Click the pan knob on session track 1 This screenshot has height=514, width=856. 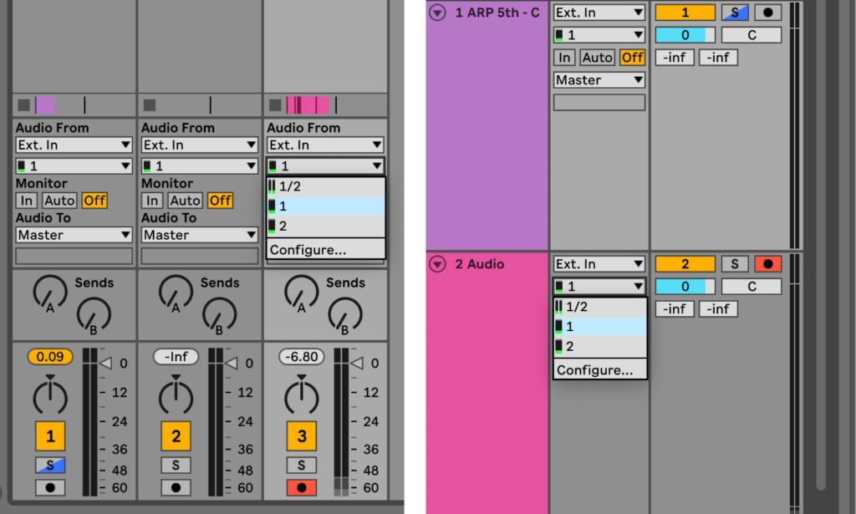[50, 397]
